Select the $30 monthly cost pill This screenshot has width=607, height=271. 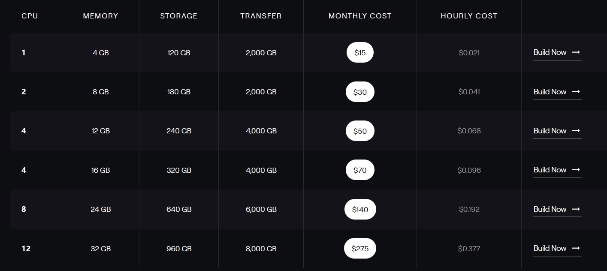pos(360,92)
